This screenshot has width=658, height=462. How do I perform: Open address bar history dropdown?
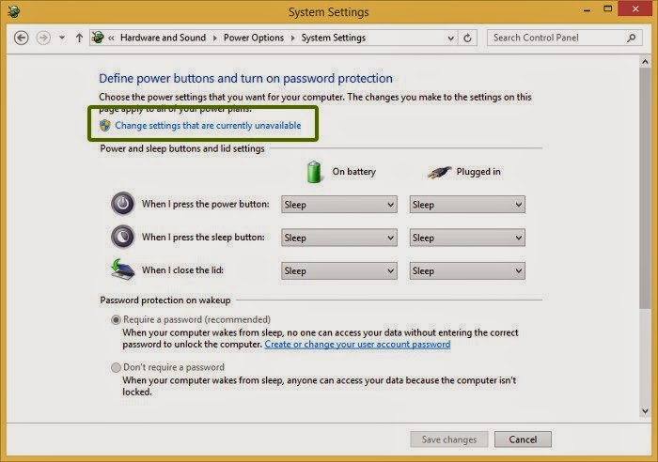coord(450,38)
